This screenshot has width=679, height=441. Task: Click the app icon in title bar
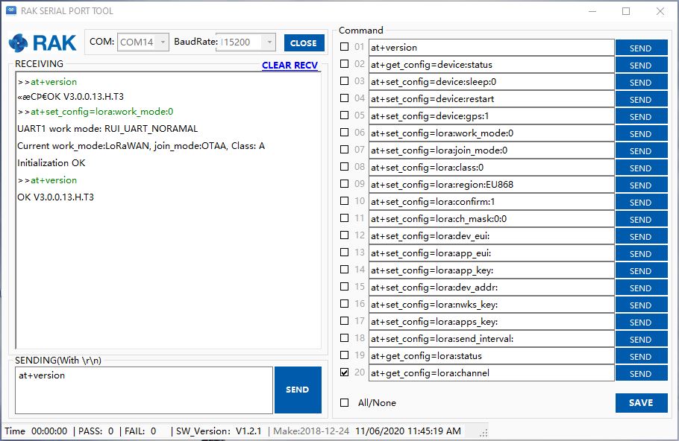click(10, 11)
